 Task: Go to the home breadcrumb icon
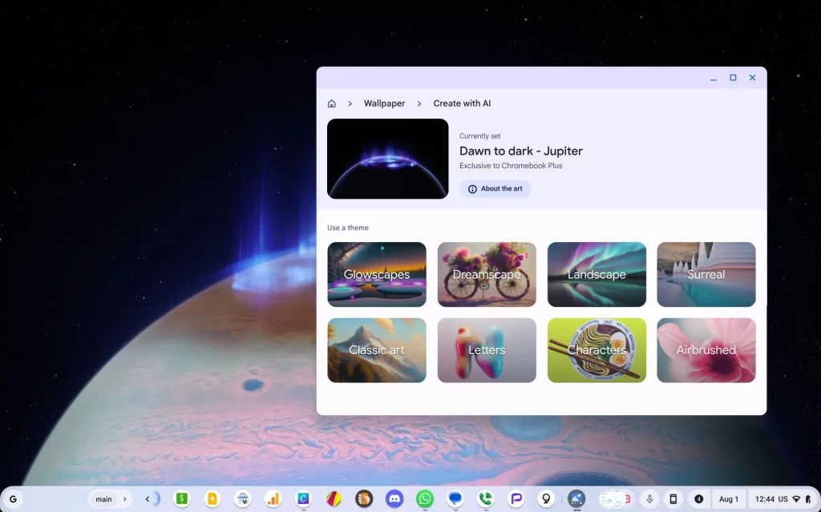tap(332, 103)
